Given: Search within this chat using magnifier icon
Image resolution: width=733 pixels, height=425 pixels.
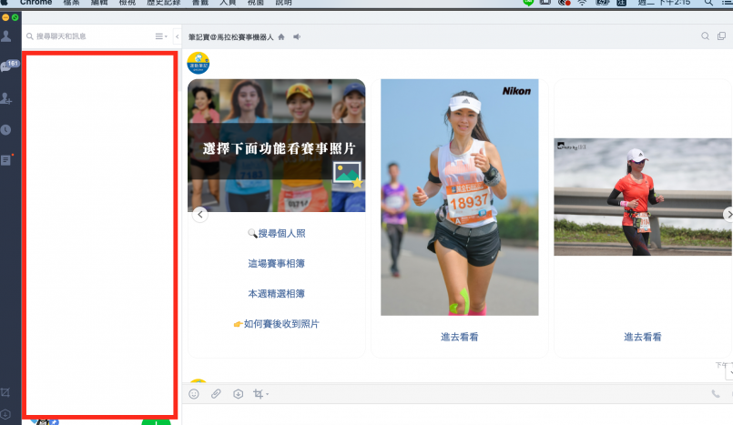Looking at the screenshot, I should [x=705, y=36].
